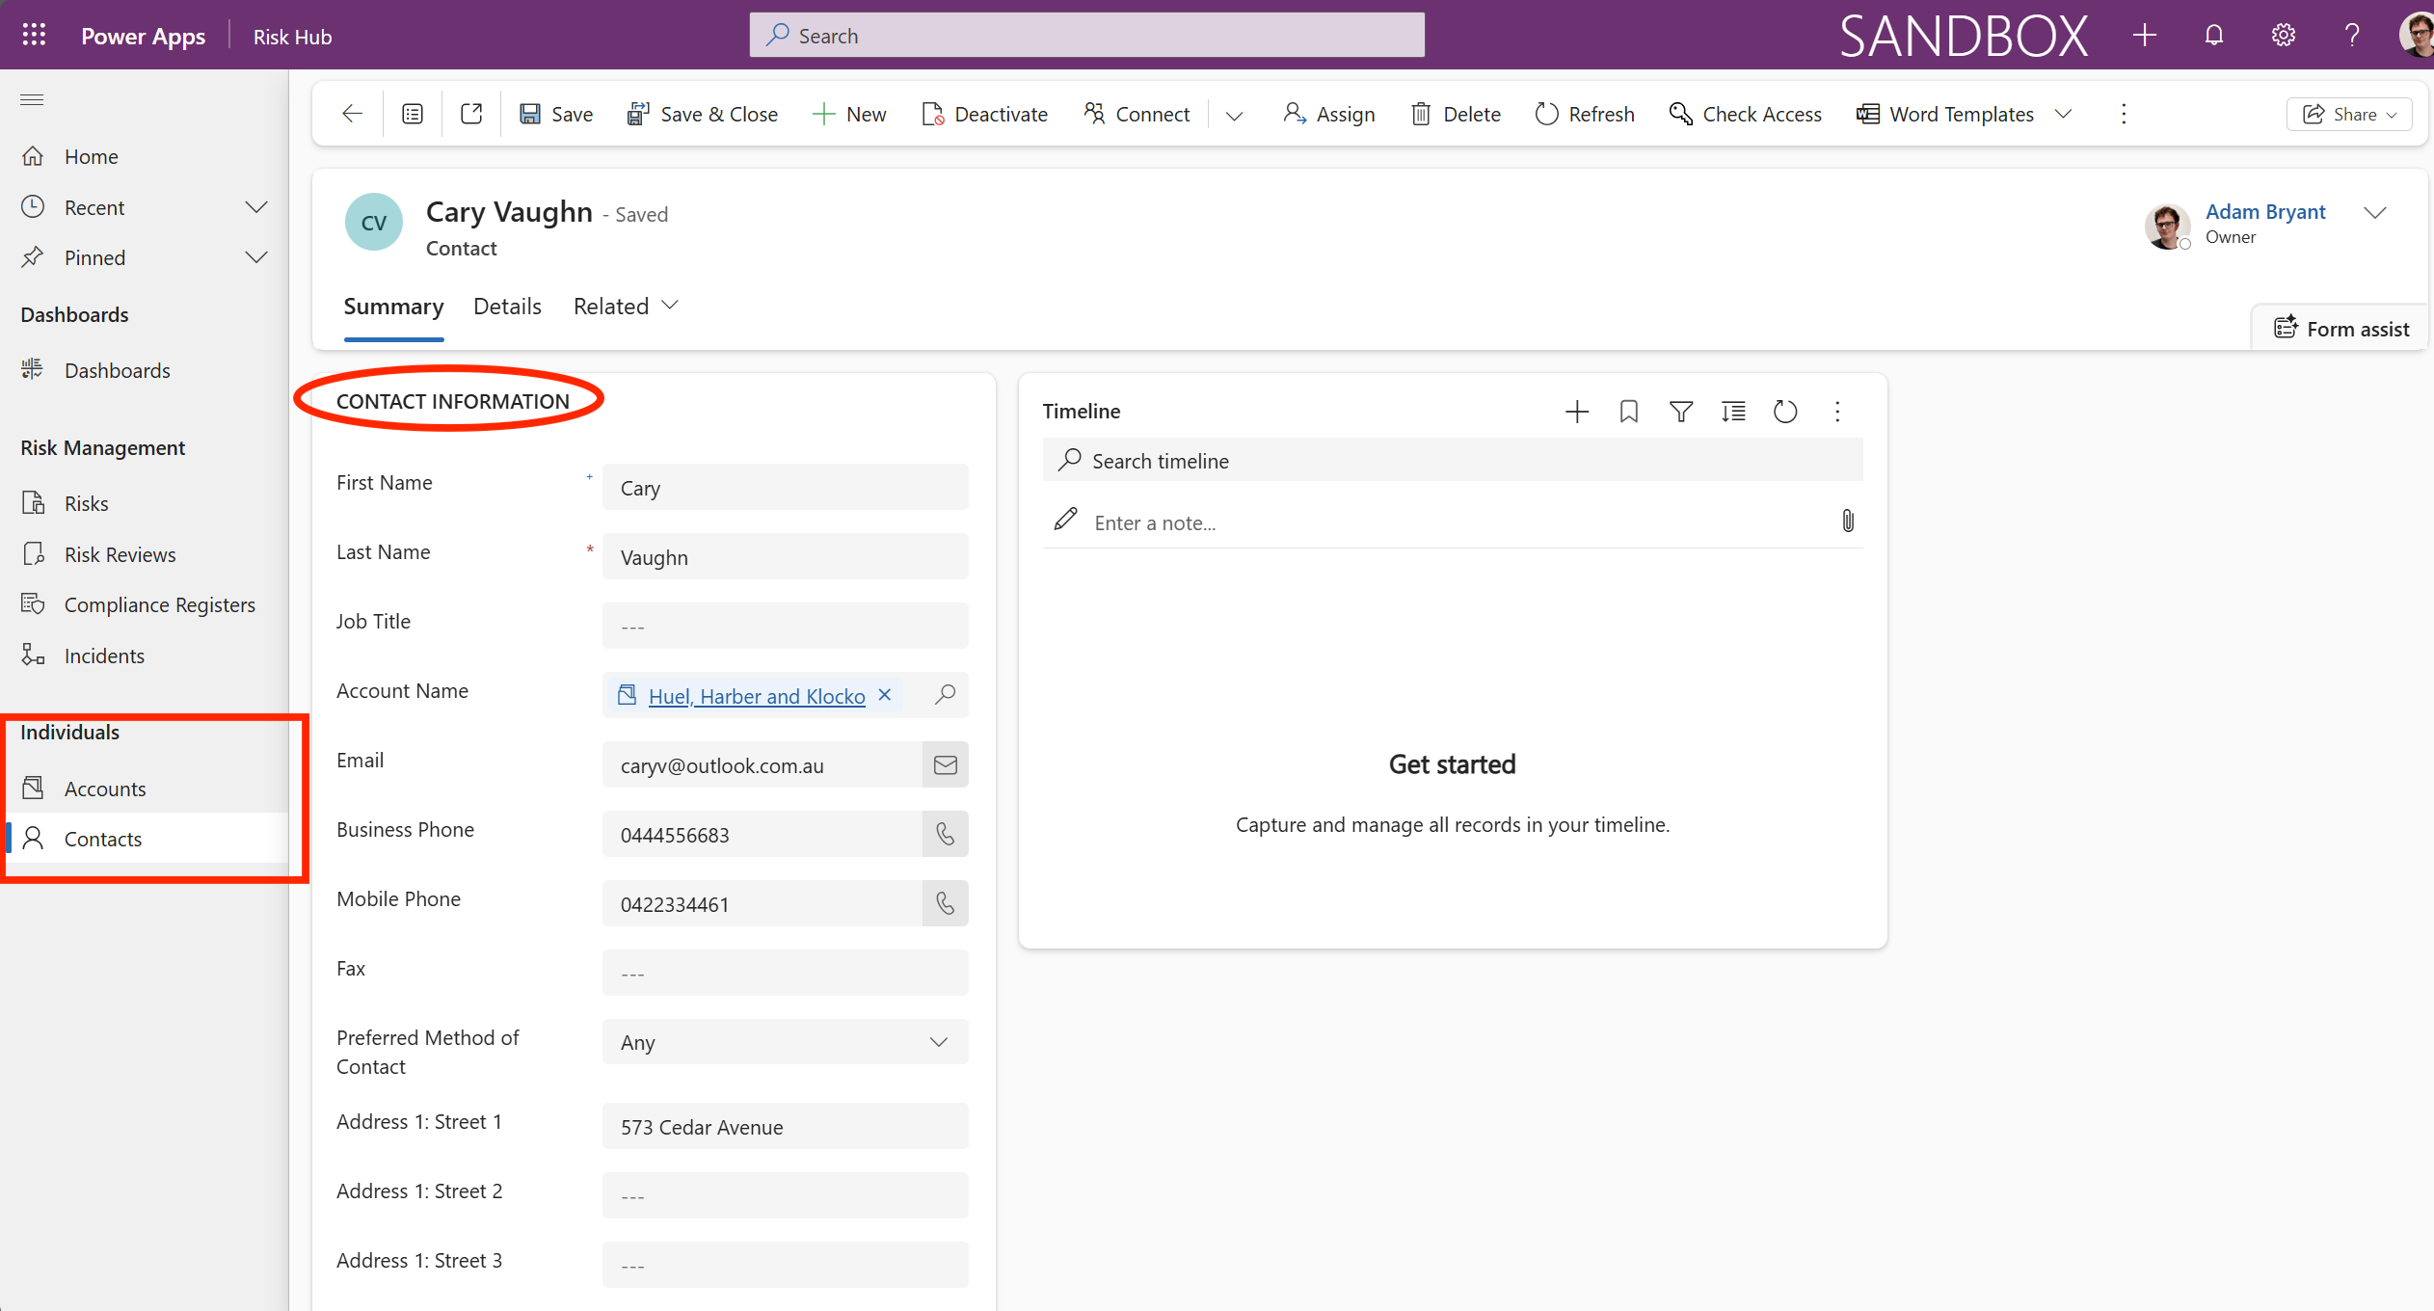Click Save & Close button
This screenshot has height=1311, width=2434.
pyautogui.click(x=702, y=114)
